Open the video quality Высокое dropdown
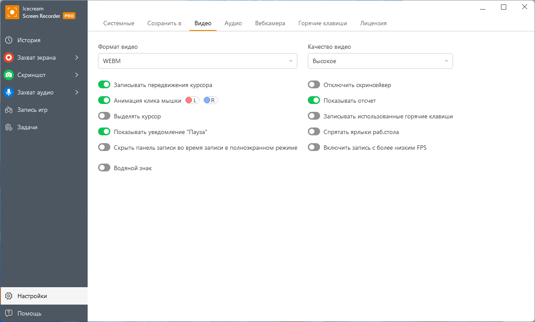This screenshot has width=535, height=322. point(380,61)
